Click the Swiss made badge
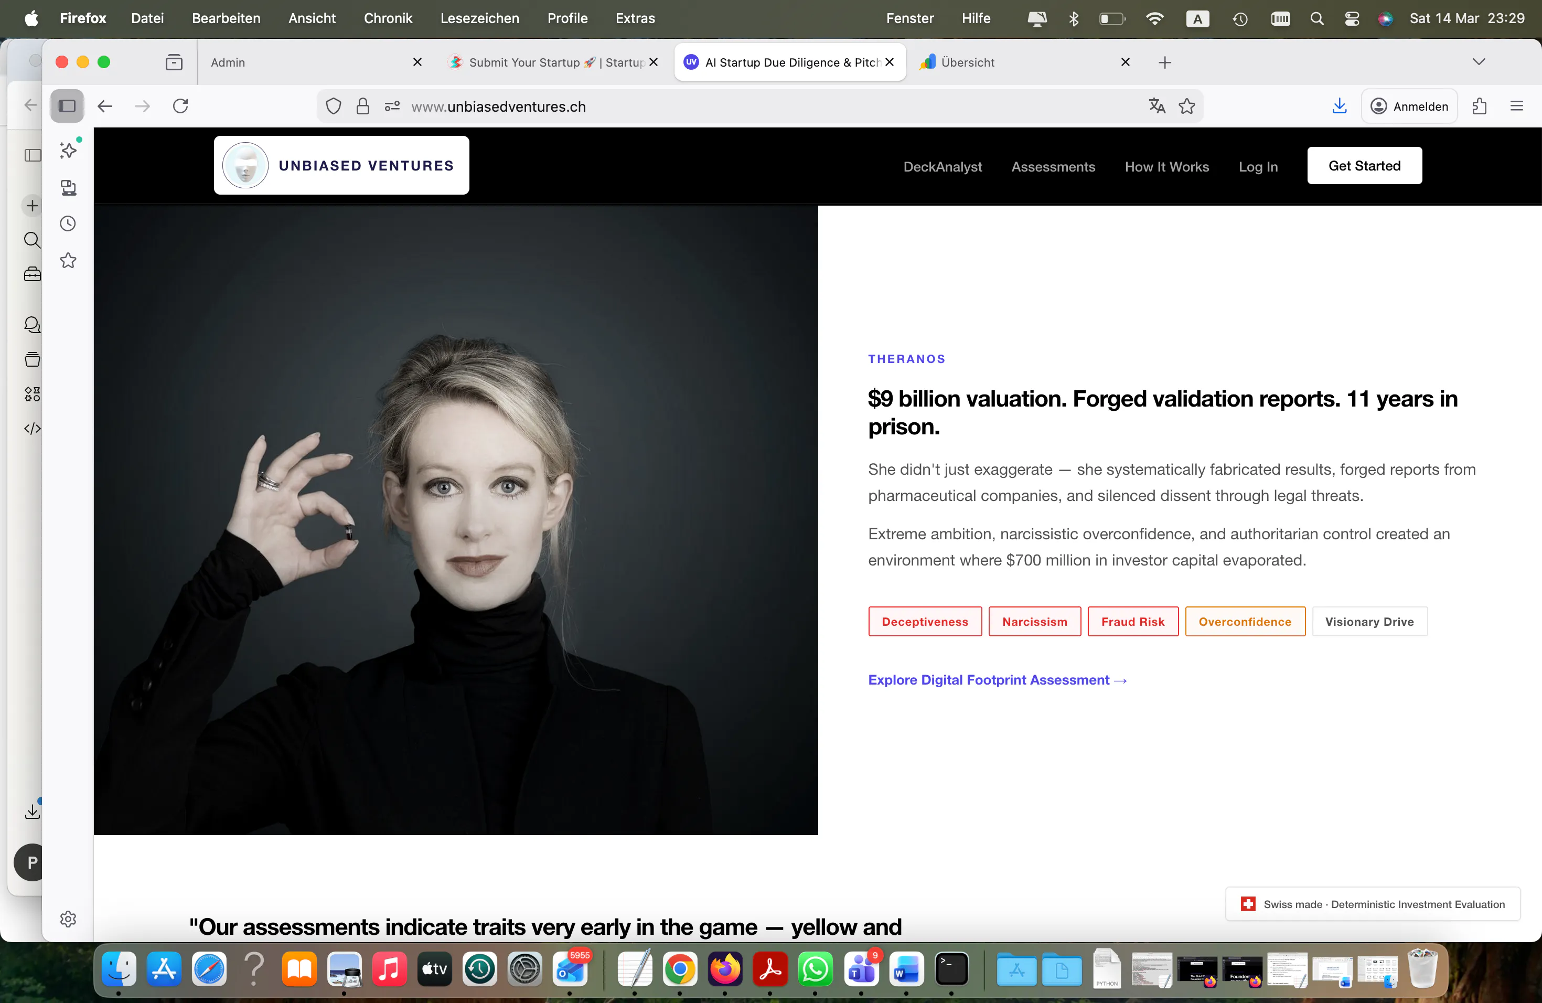 pos(1373,904)
